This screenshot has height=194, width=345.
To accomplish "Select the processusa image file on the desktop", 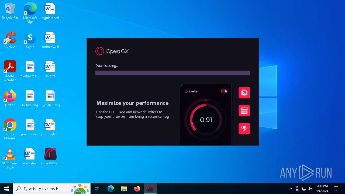I will coord(30,128).
